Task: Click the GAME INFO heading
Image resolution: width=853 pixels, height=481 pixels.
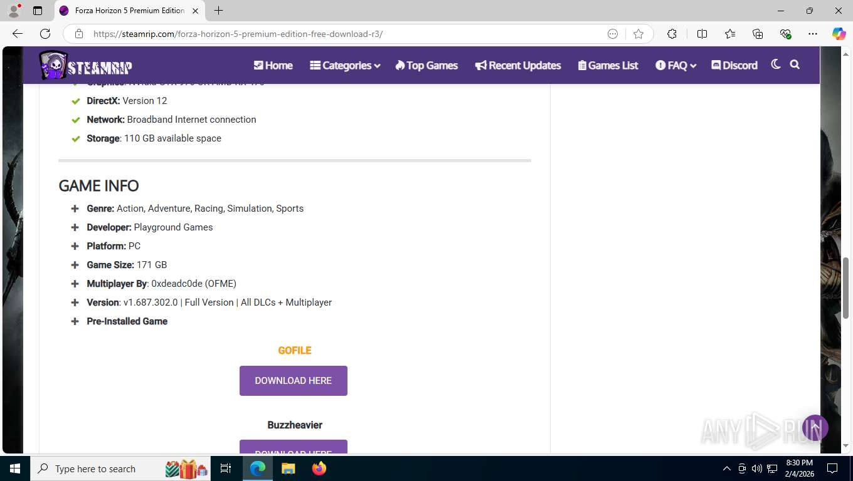Action: point(98,186)
